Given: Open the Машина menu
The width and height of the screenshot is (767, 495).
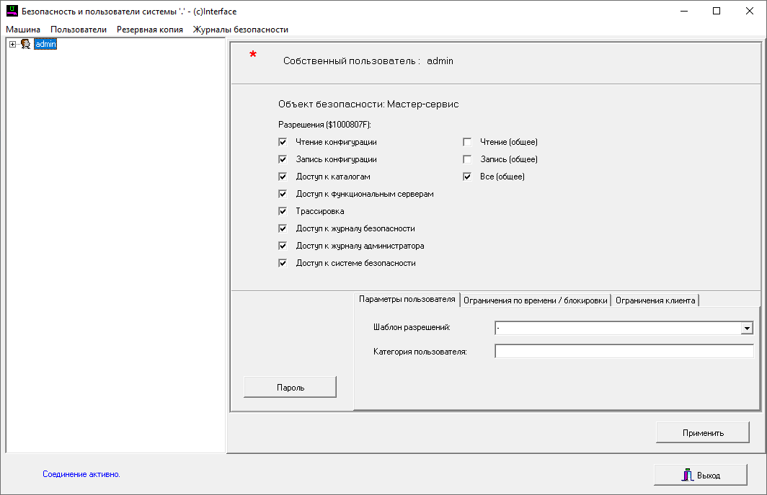Looking at the screenshot, I should tap(23, 30).
